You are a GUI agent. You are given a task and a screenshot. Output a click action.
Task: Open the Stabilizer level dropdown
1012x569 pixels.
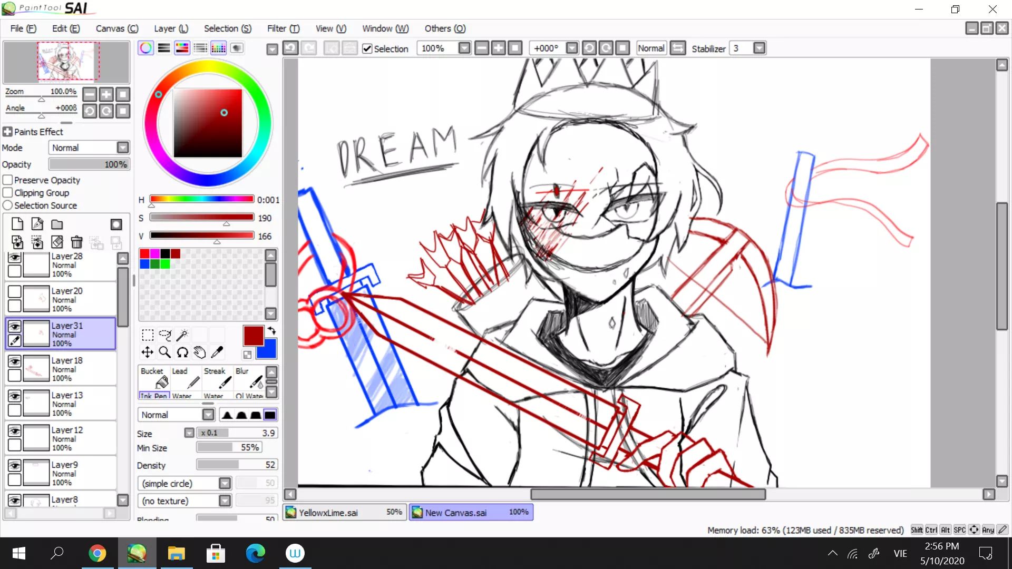point(759,48)
